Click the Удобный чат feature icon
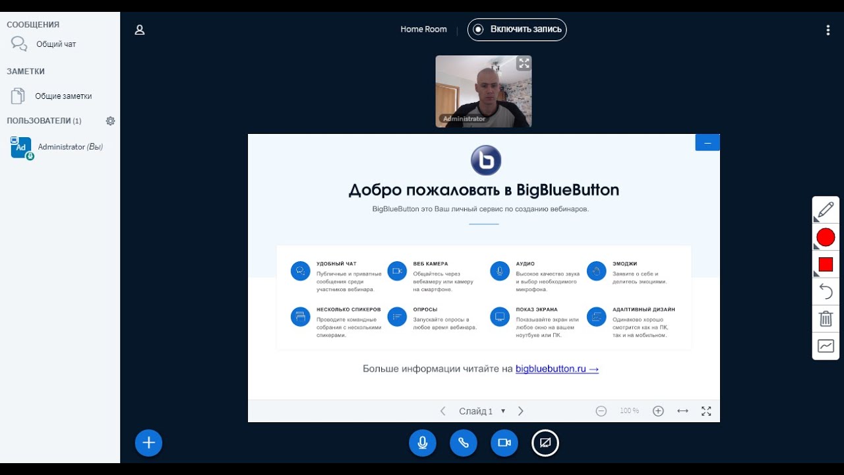Image resolution: width=844 pixels, height=475 pixels. (x=300, y=271)
